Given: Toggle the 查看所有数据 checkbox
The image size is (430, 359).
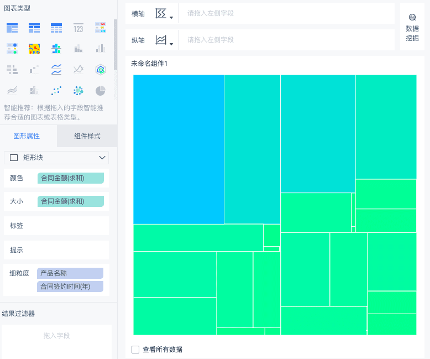Looking at the screenshot, I should [x=135, y=350].
